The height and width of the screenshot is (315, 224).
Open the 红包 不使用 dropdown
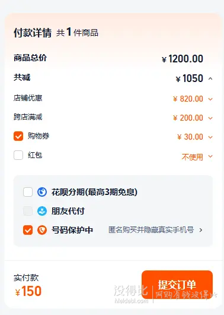pos(210,156)
